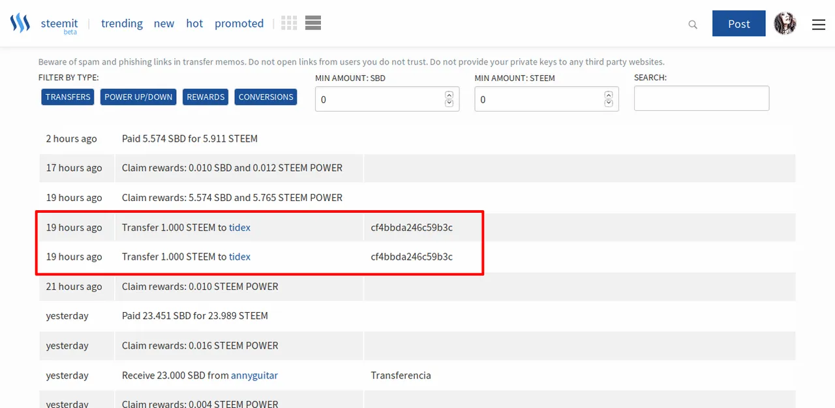Decrease the MIN AMOUNT STEEM value
The width and height of the screenshot is (835, 408).
click(609, 103)
